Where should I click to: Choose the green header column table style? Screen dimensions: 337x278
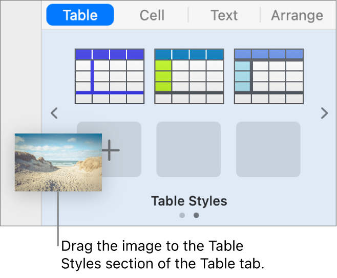pos(188,76)
